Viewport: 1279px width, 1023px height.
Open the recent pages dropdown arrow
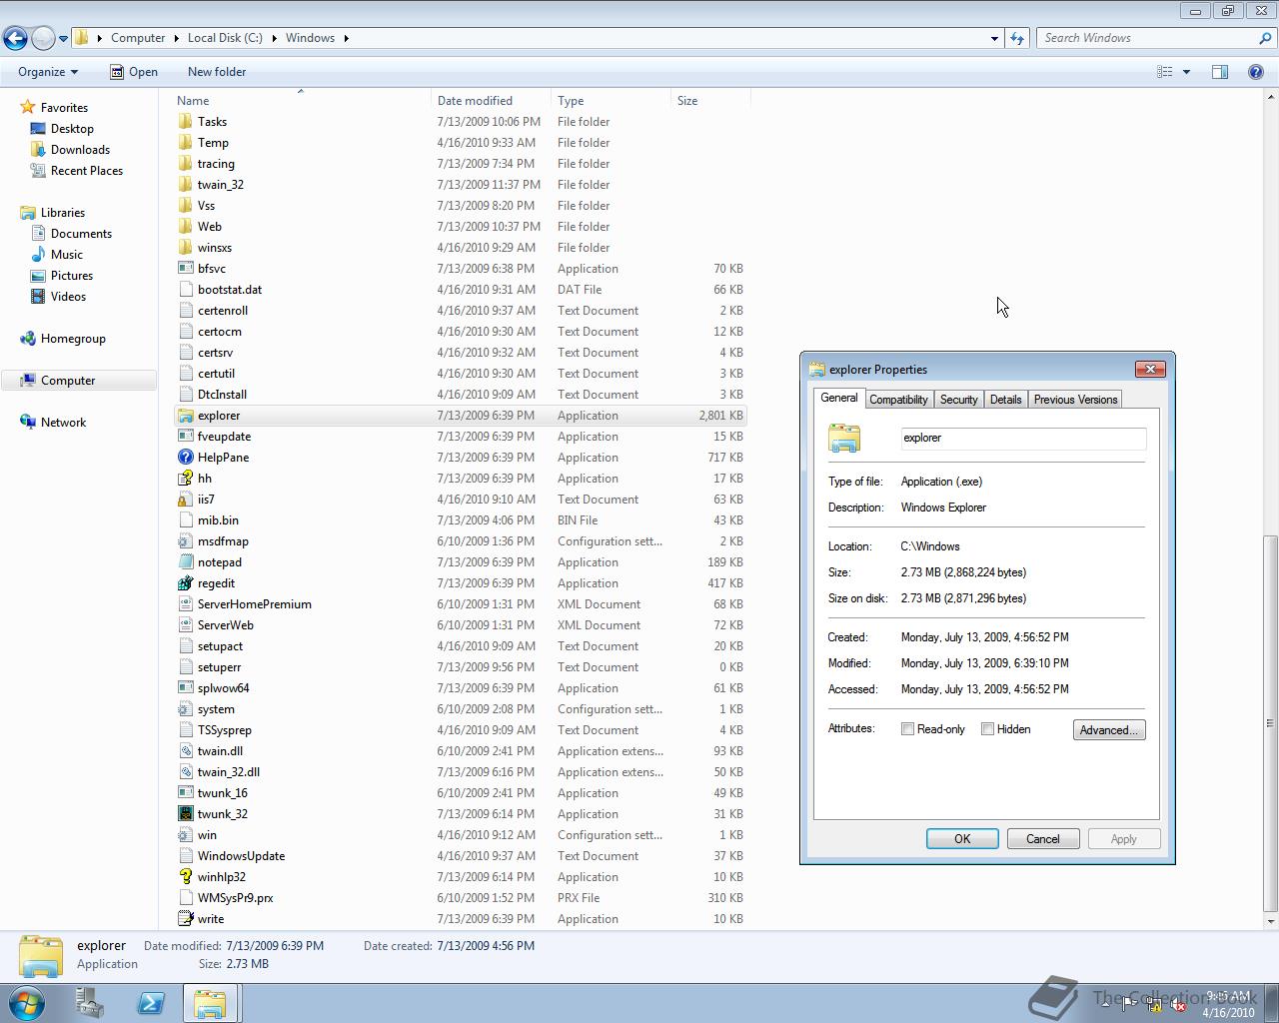point(63,39)
